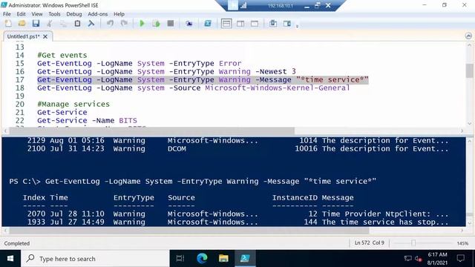This screenshot has height=267, width=475.
Task: Open the Add-ons menu
Action: (x=97, y=14)
